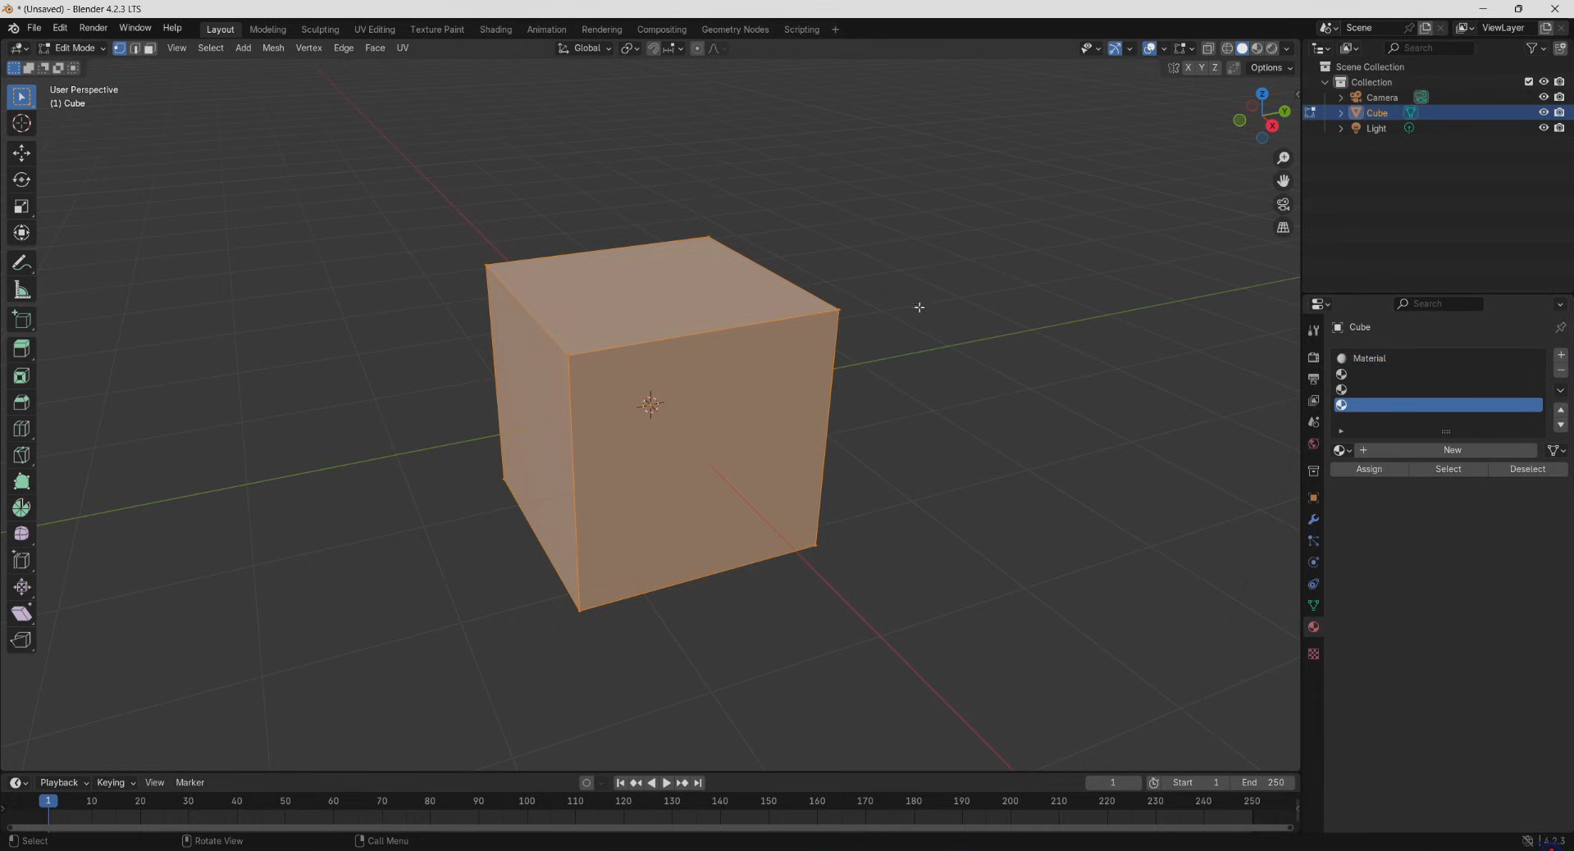This screenshot has width=1574, height=851.
Task: Uncheck the Collection exclude checkbox
Action: (1528, 82)
